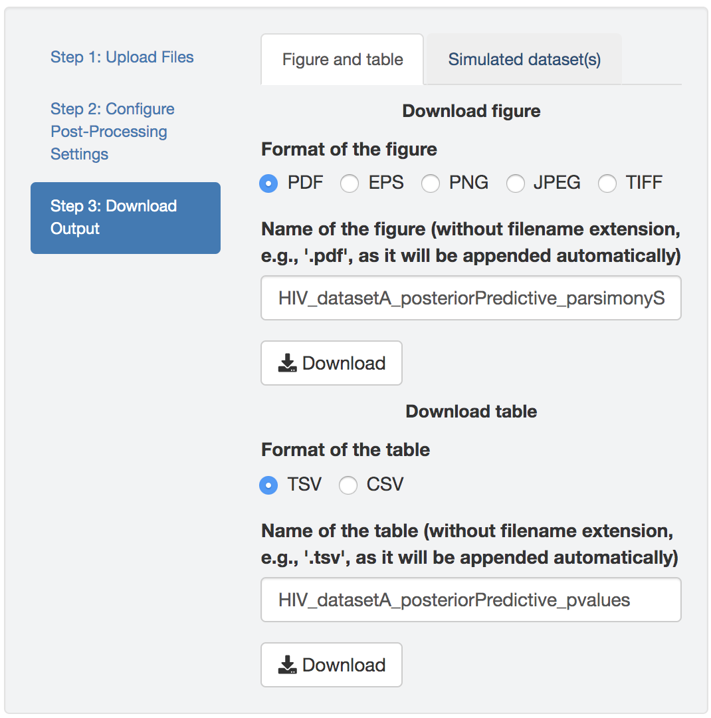
Task: Pick TIFF figure format radio button
Action: (607, 183)
